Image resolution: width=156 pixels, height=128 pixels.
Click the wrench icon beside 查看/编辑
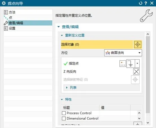click(x=6, y=23)
